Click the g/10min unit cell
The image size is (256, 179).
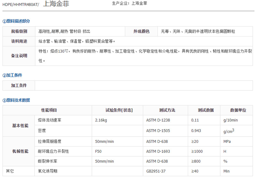(236, 120)
